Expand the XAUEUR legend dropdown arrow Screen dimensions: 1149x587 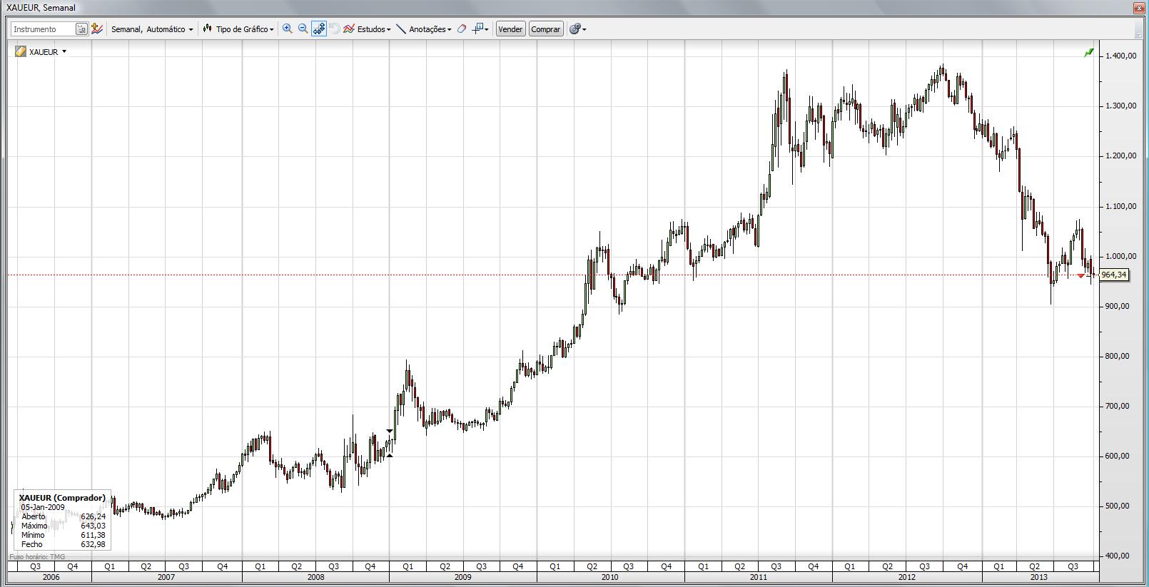point(64,51)
